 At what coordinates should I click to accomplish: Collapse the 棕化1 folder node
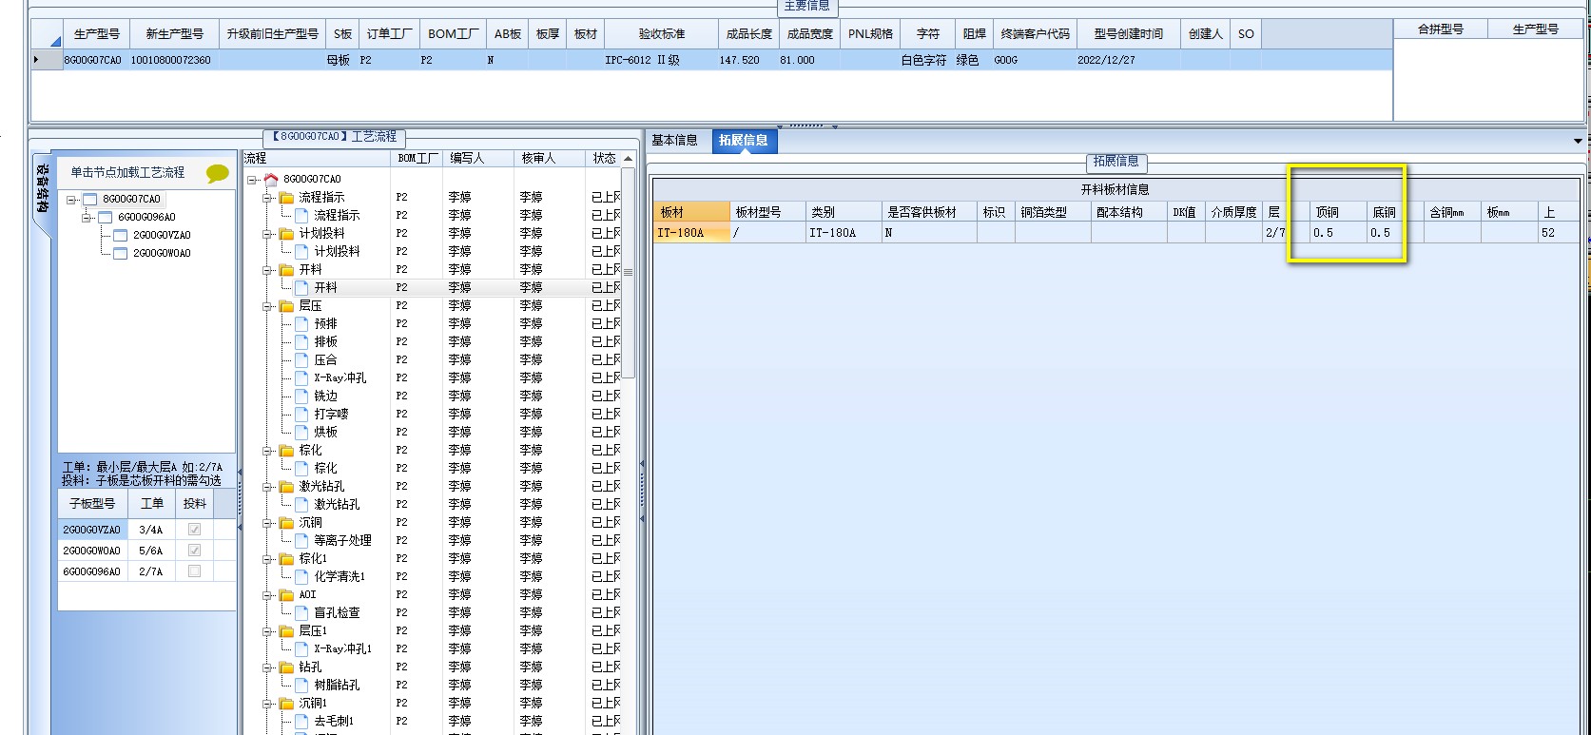(x=268, y=559)
